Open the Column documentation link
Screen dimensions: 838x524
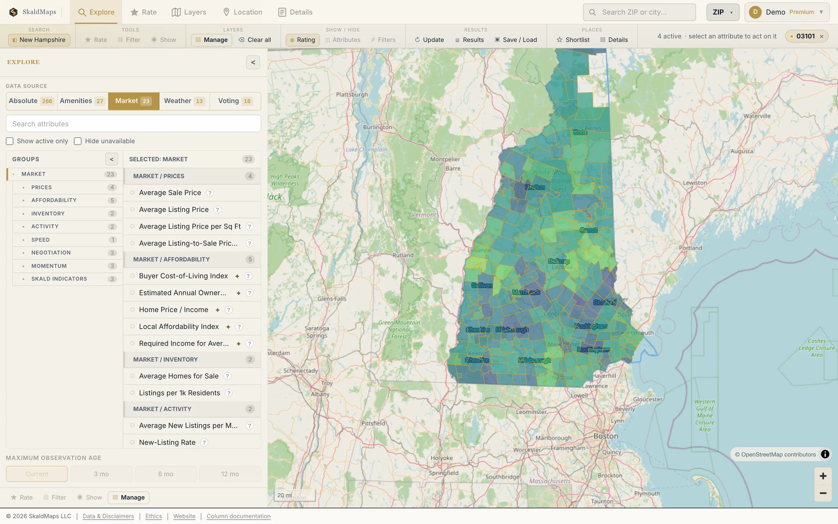point(238,516)
